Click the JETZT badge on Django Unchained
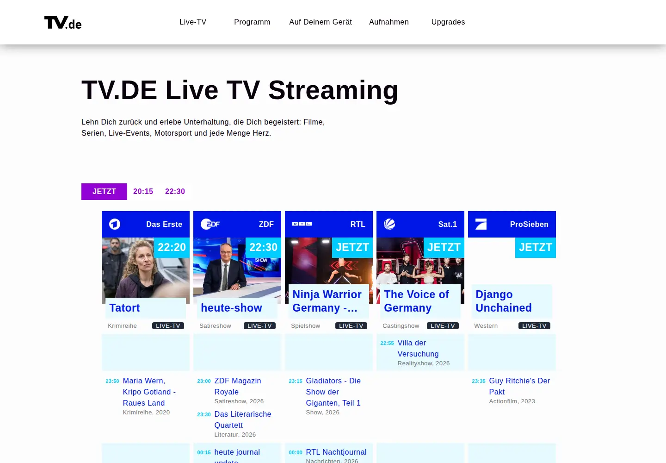 click(536, 248)
